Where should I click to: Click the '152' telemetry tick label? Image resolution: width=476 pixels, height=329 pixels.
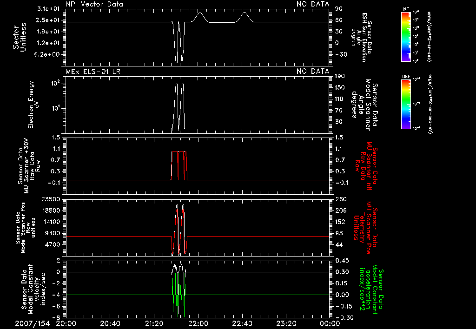coord(341,222)
